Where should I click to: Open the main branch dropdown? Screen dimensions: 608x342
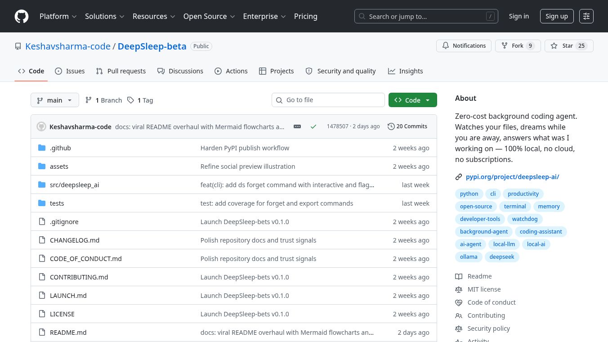pyautogui.click(x=55, y=100)
